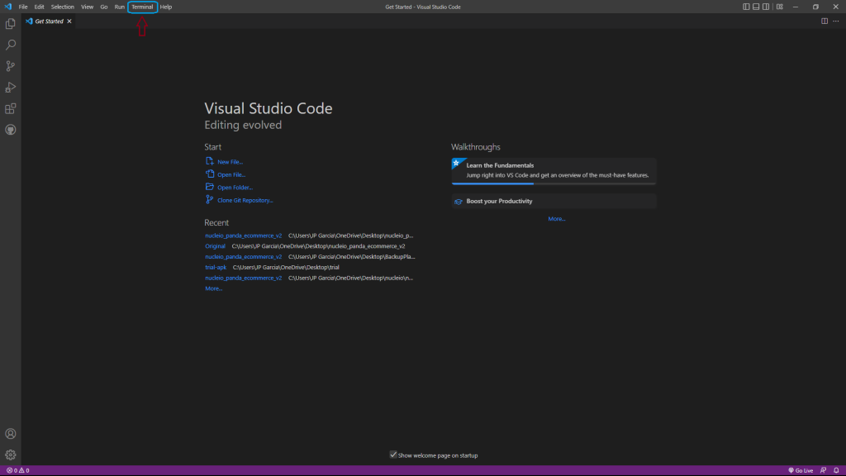Click Go Live in the status bar
The height and width of the screenshot is (476, 846).
click(x=801, y=470)
